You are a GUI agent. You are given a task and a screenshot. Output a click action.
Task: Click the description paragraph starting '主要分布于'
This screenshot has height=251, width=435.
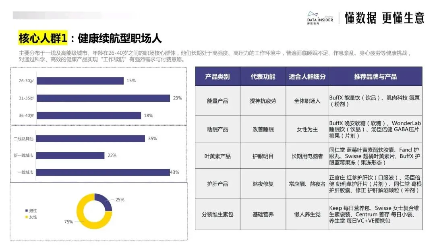[215, 56]
